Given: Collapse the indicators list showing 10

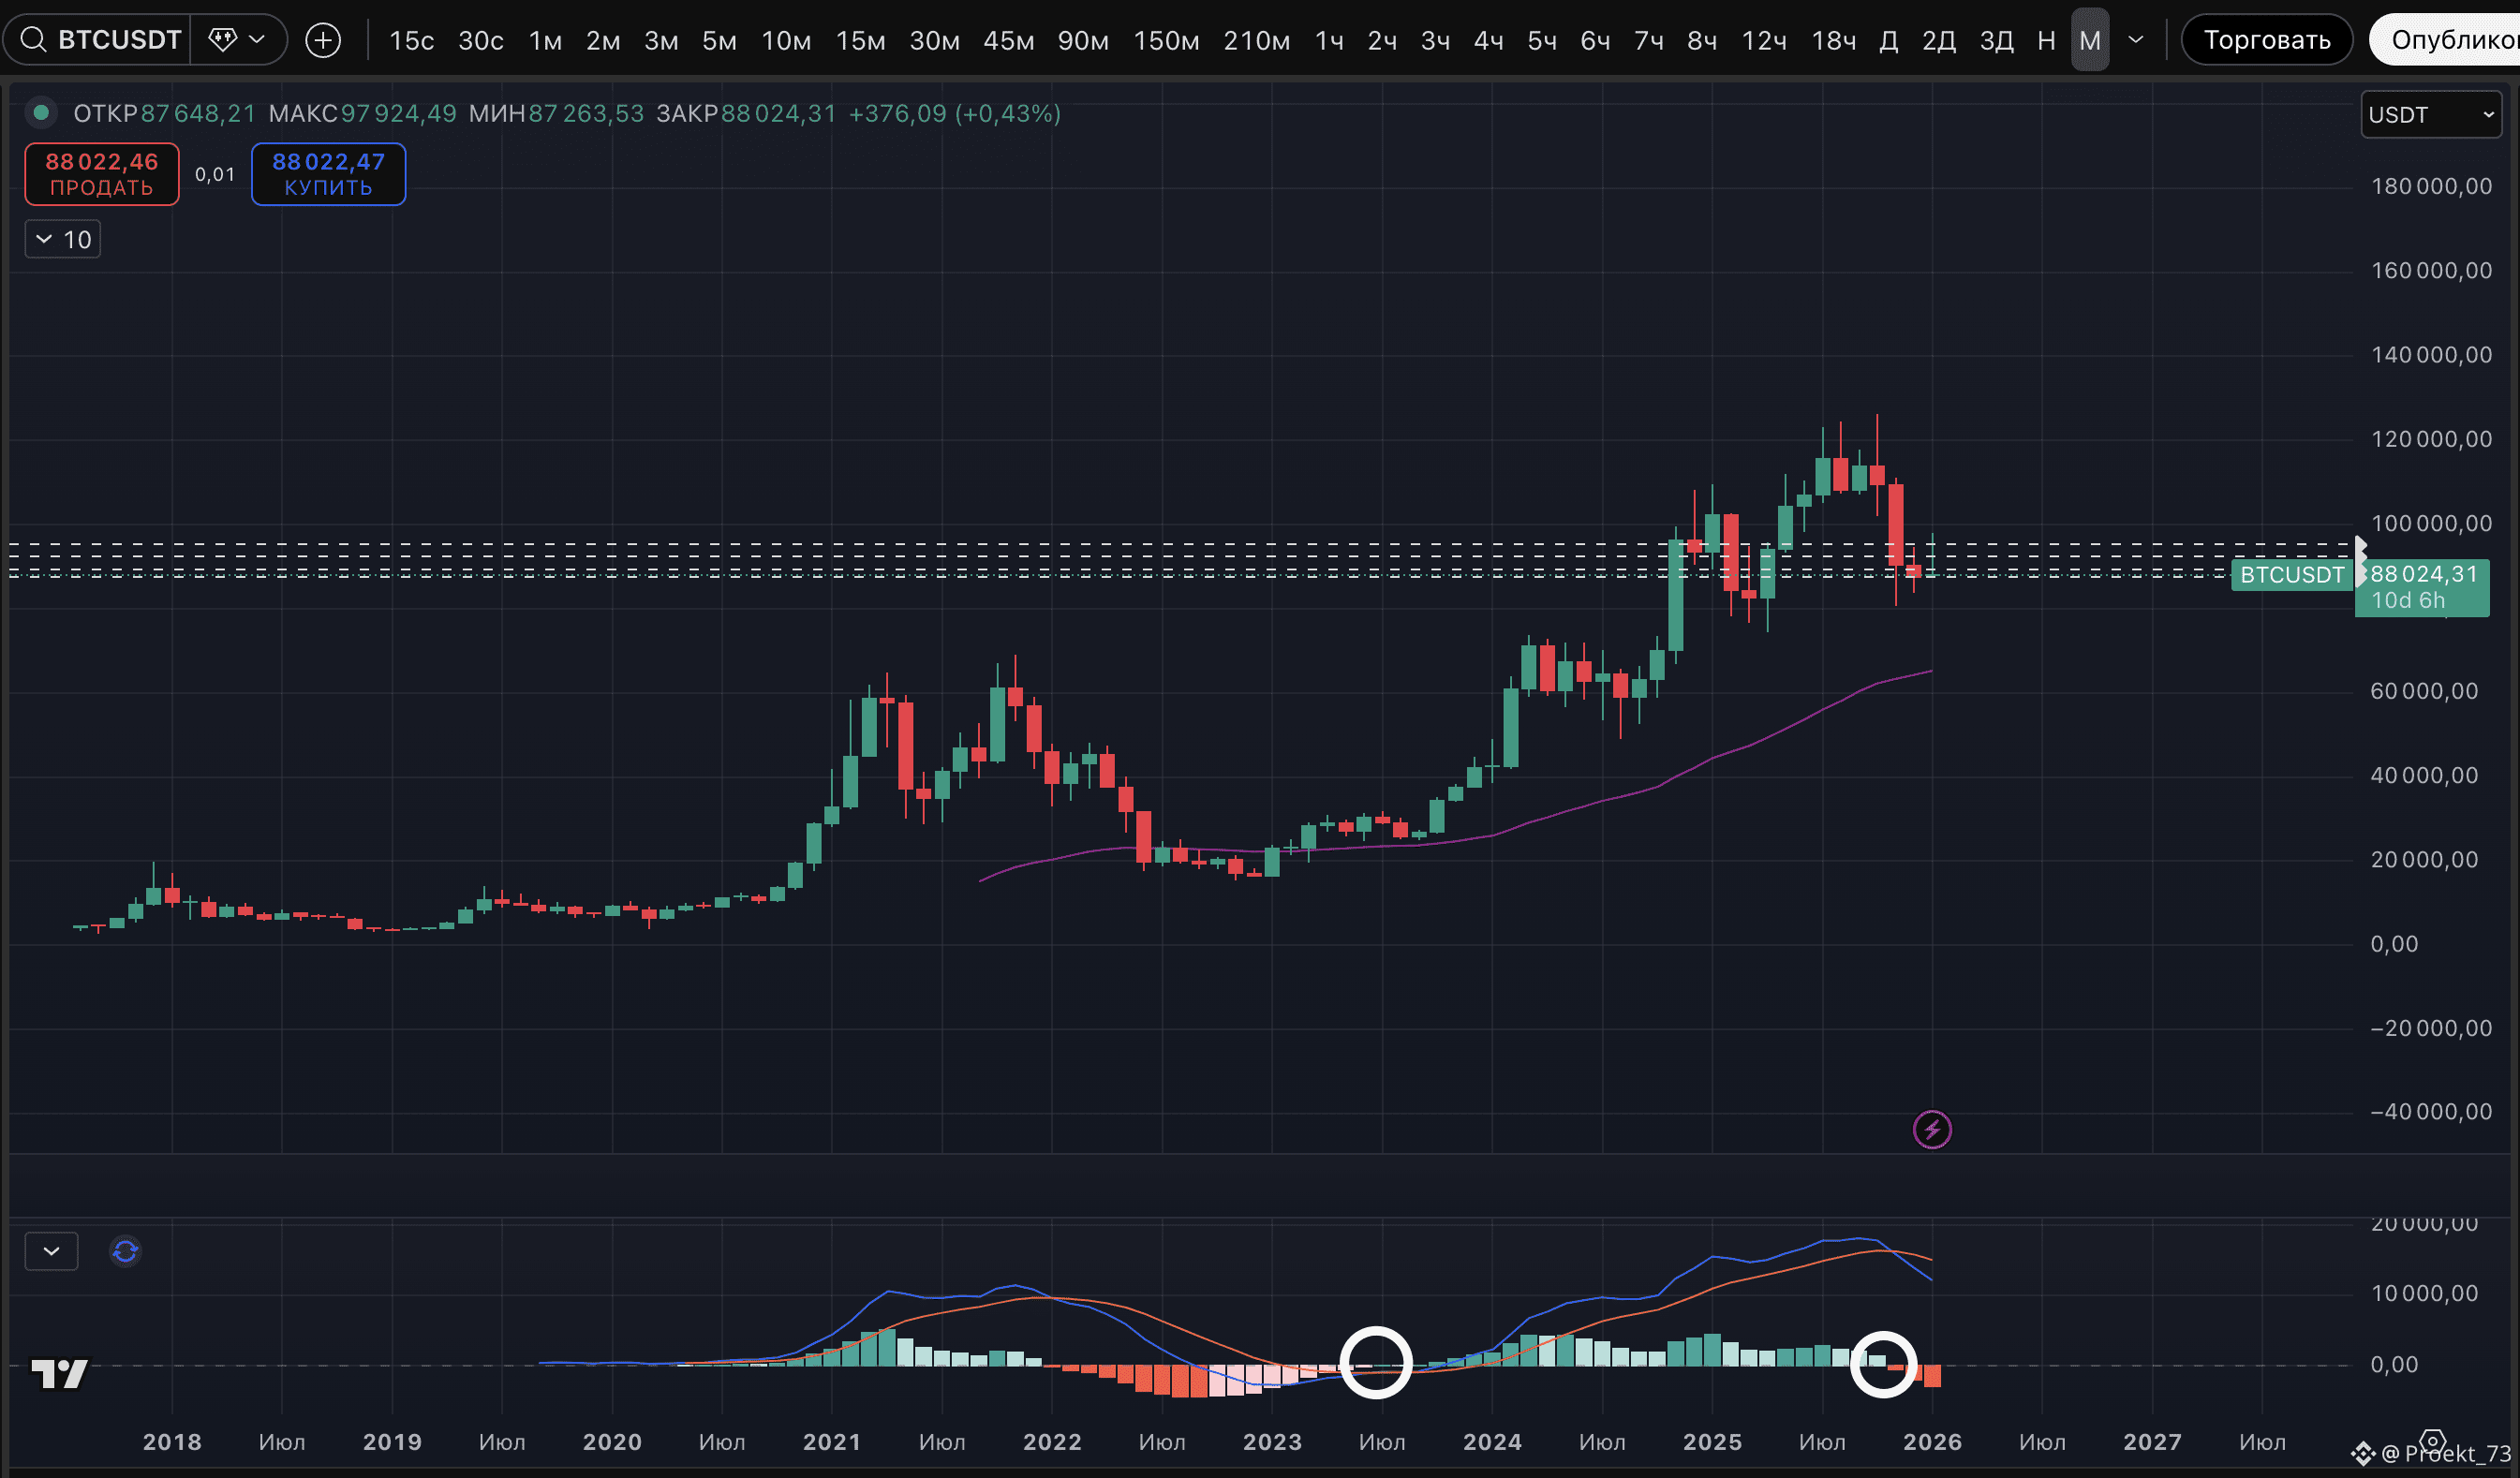Looking at the screenshot, I should 62,240.
